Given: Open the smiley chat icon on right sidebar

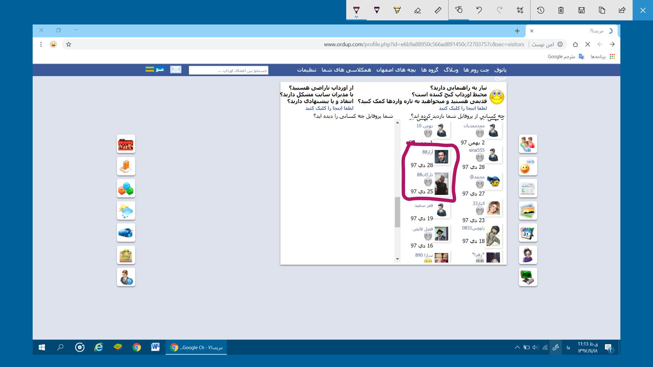Looking at the screenshot, I should (x=528, y=166).
